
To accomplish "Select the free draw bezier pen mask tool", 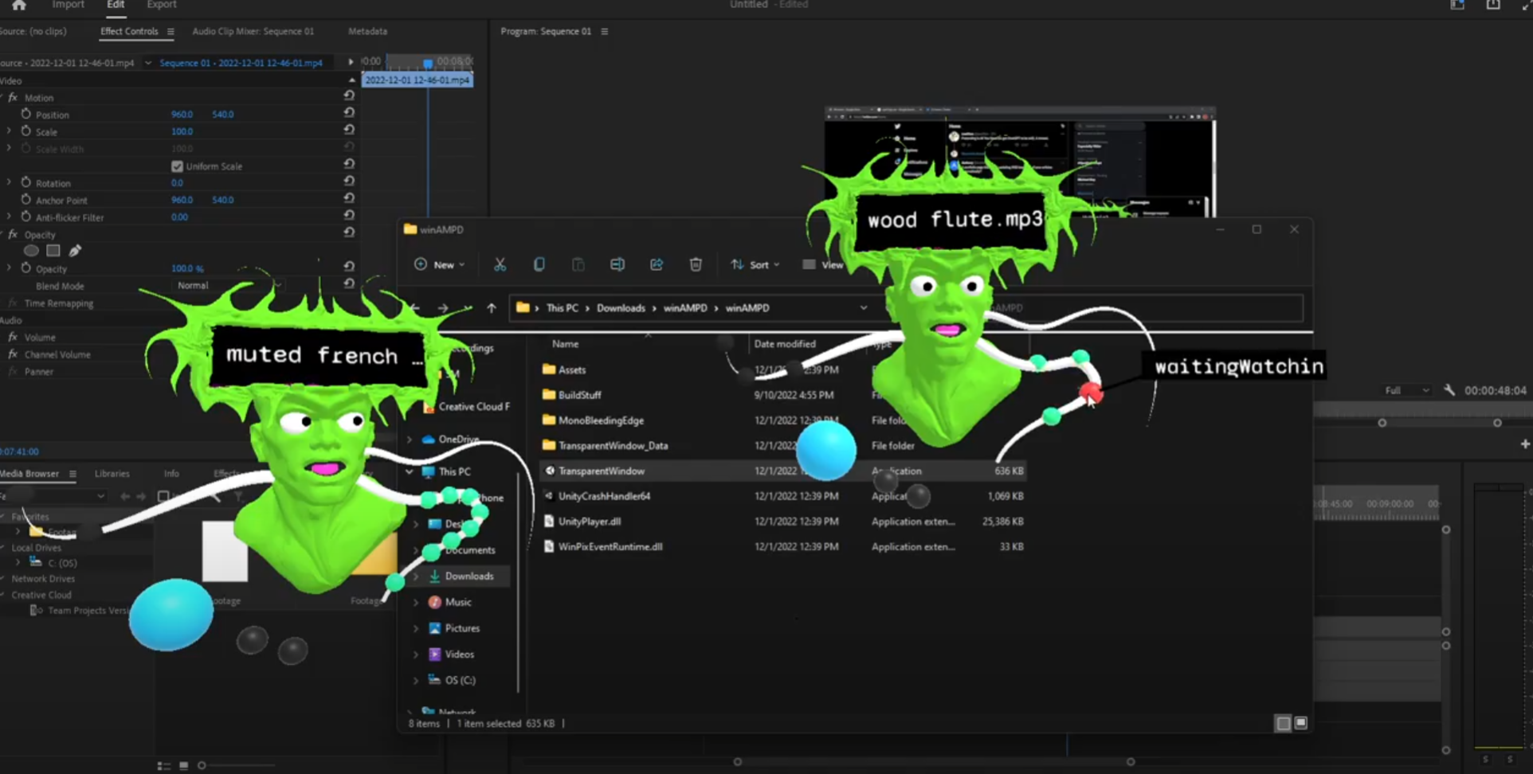I will pos(75,251).
